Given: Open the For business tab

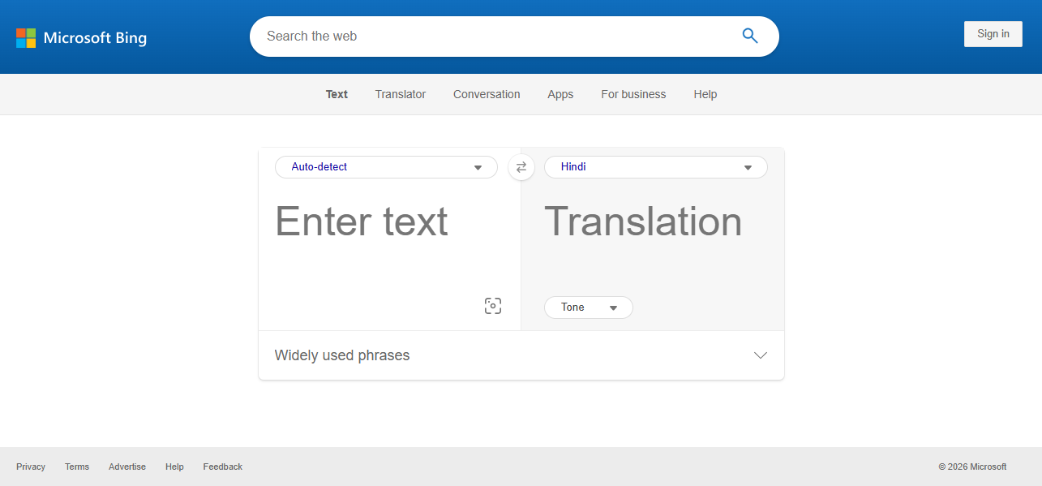Looking at the screenshot, I should (632, 94).
